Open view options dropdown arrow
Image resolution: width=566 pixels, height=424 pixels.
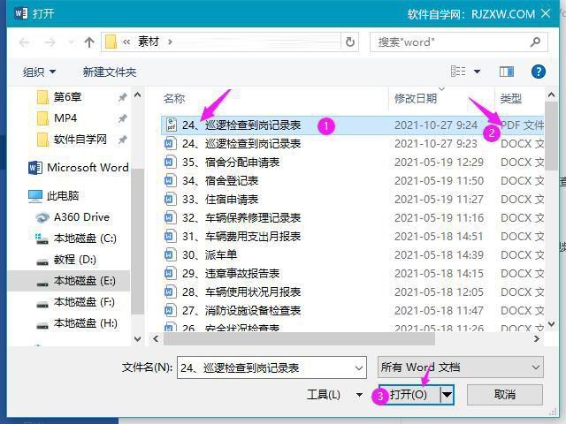point(478,72)
